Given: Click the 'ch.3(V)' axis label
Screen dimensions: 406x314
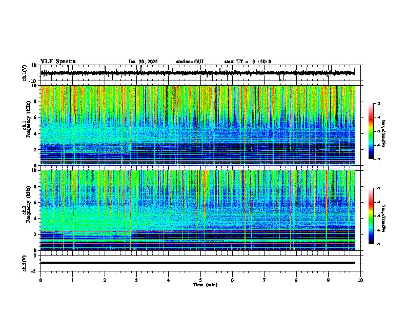Looking at the screenshot, I should (x=25, y=263).
